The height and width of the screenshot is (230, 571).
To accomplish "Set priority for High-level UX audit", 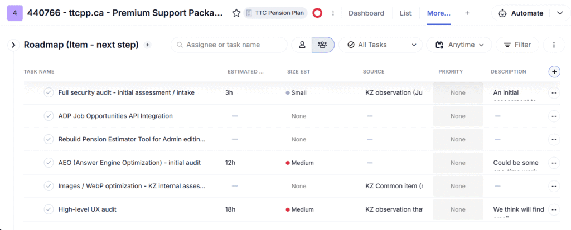I will click(458, 209).
